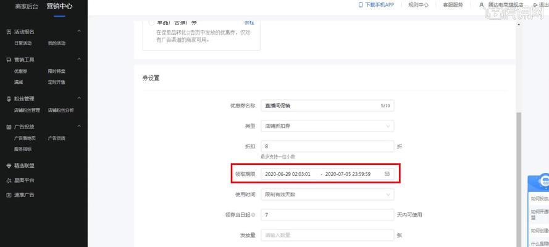The width and height of the screenshot is (549, 247).
Task: Open 广告落地页 in sidebar
Action: 25,138
